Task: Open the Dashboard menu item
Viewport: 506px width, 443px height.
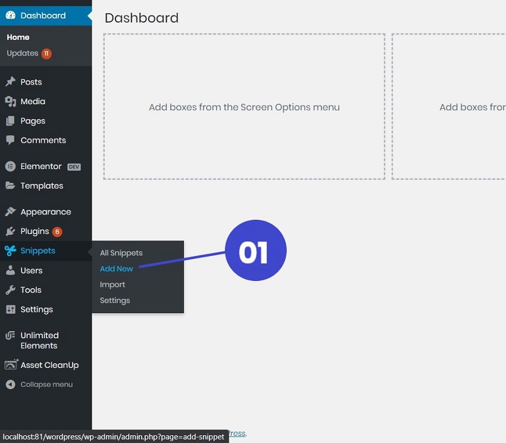Action: 46,15
